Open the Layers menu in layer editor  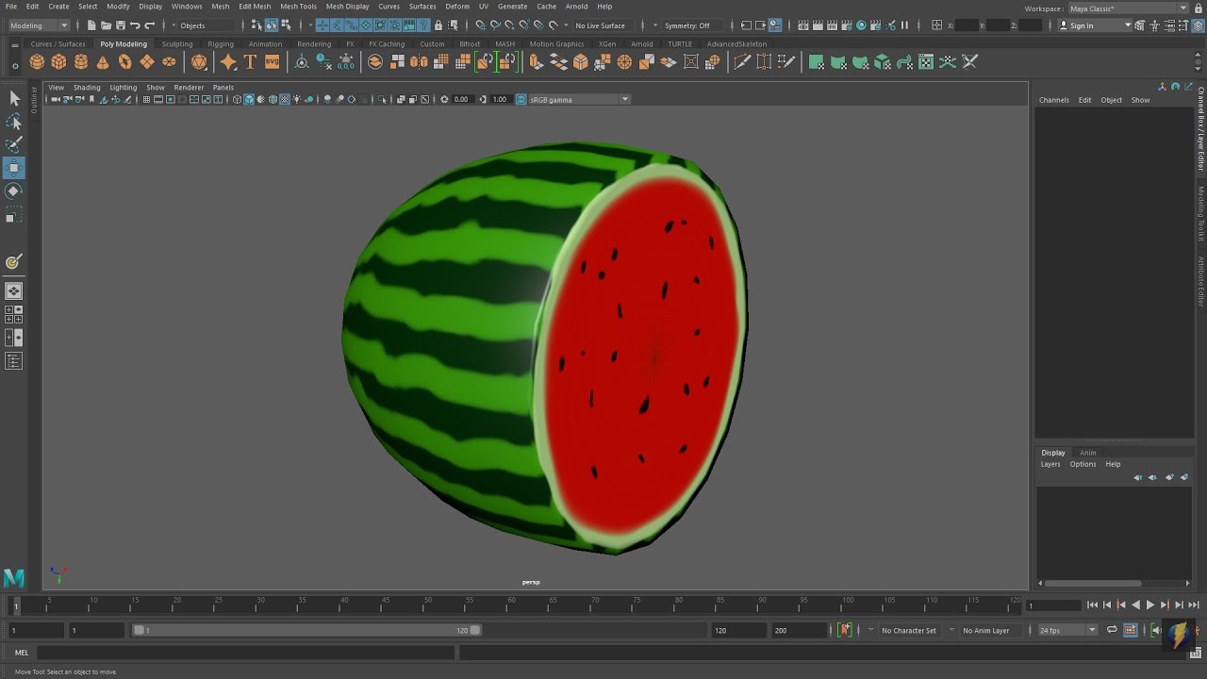click(1050, 464)
